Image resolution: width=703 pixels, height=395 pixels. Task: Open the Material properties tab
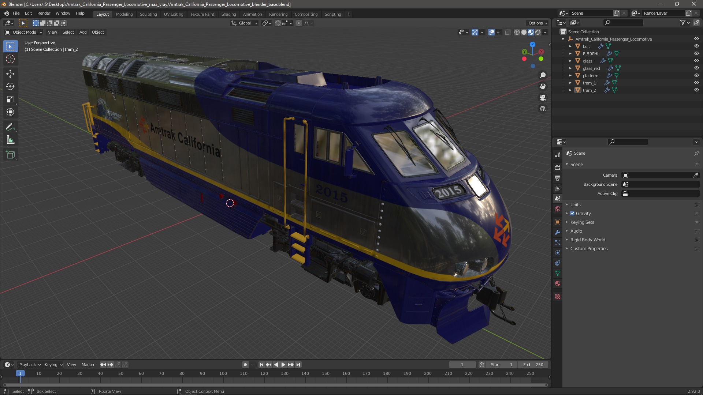557,283
